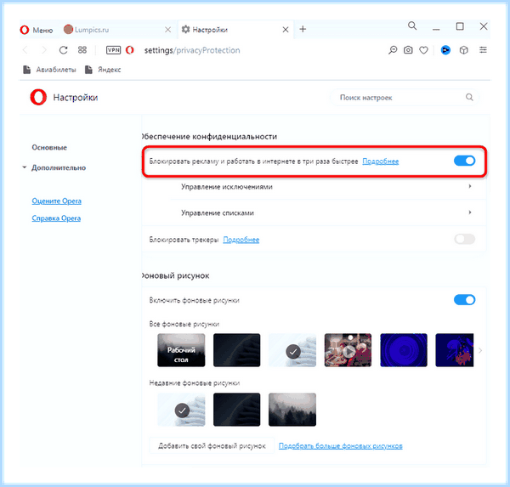Open the Авиабилеты bookmark
The height and width of the screenshot is (487, 510).
click(x=49, y=70)
